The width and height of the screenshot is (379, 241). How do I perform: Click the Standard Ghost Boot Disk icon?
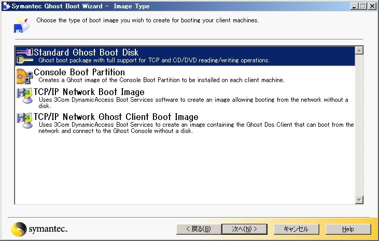[24, 56]
